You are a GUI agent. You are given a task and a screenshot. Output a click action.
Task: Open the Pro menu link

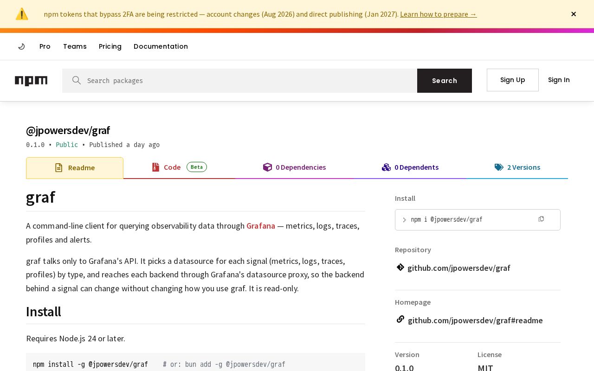pos(45,46)
